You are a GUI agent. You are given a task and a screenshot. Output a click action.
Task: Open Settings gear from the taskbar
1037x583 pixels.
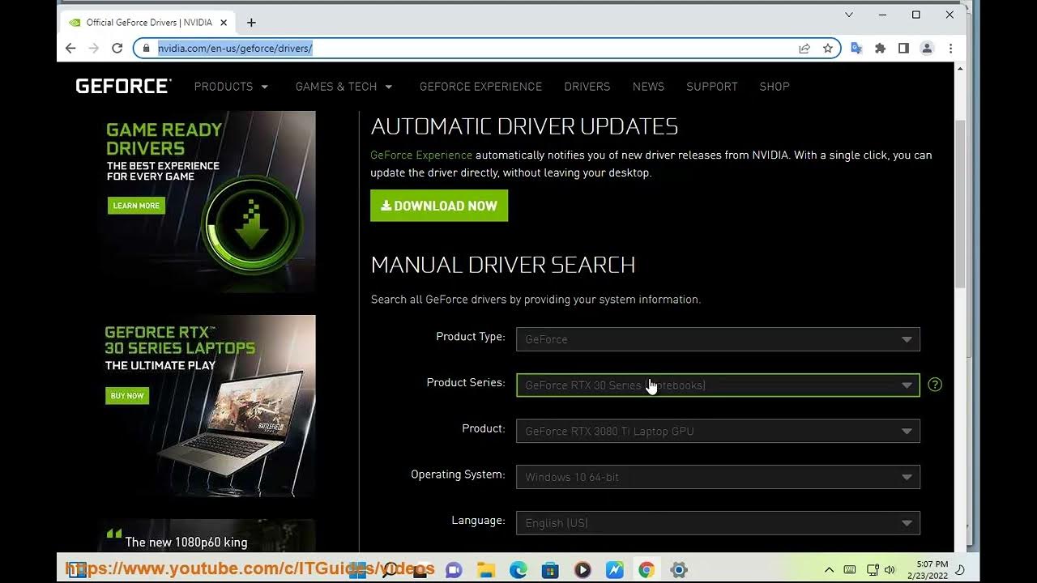tap(679, 570)
